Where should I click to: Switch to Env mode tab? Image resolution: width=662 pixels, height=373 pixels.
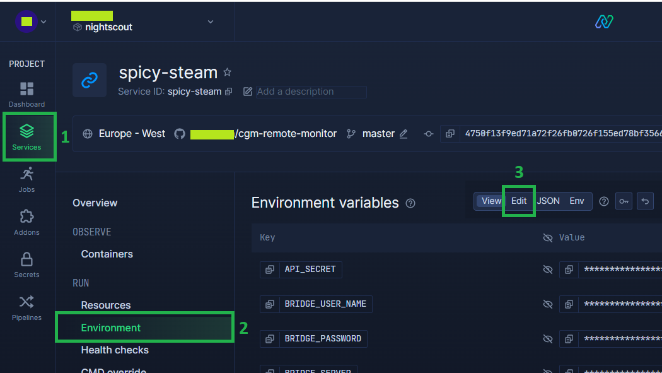pos(577,201)
